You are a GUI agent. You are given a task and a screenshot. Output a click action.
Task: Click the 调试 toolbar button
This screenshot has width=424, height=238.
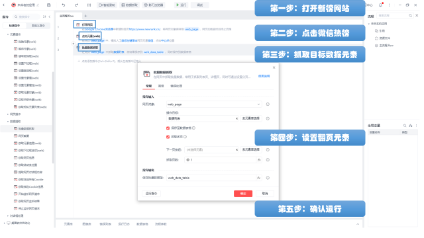[200, 5]
